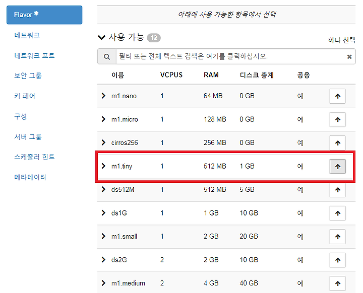Click the 64 MB RAM value

pyautogui.click(x=213, y=96)
